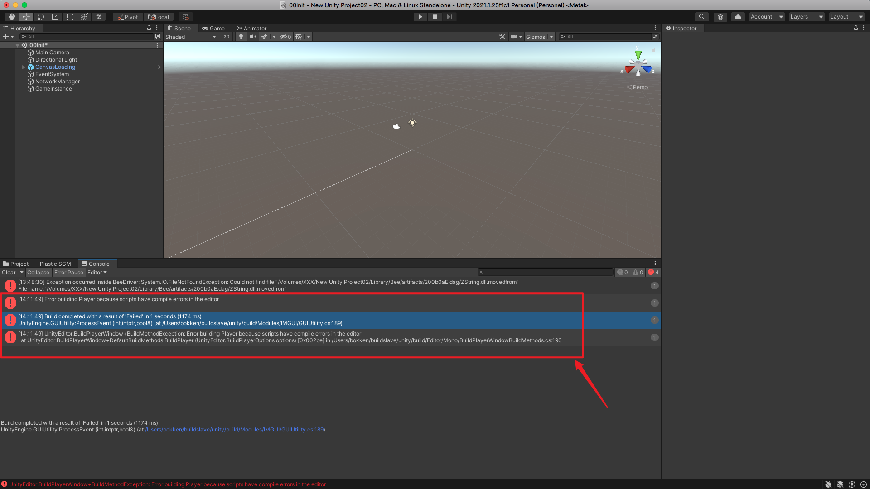This screenshot has height=489, width=870.
Task: Toggle scene audio speaker icon
Action: (253, 37)
